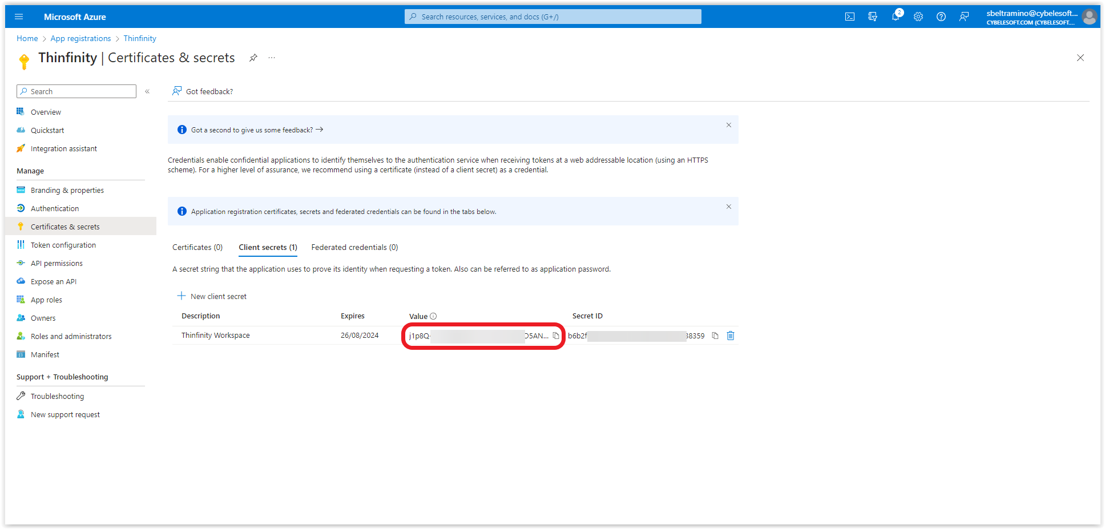Go to App registrations breadcrumb
1105x529 pixels.
pos(80,38)
